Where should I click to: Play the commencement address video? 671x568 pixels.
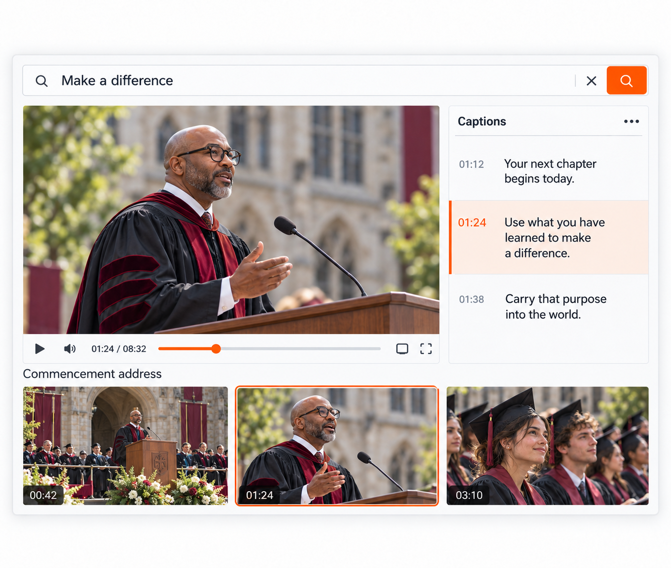[x=40, y=349]
